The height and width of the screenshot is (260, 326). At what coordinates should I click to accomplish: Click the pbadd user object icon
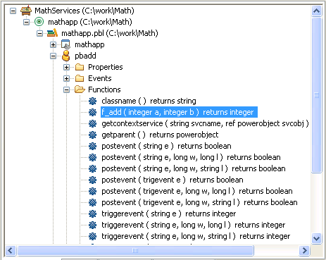pyautogui.click(x=66, y=56)
